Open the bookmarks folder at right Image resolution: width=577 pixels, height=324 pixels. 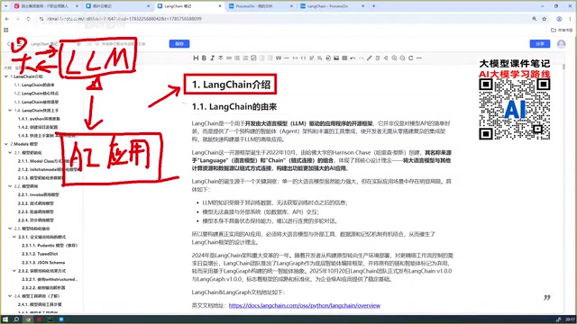(563, 30)
